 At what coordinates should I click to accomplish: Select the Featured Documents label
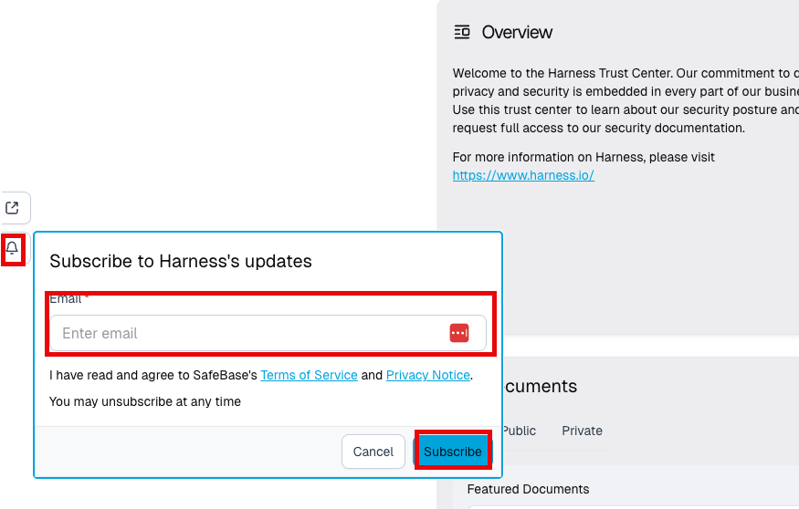pyautogui.click(x=528, y=489)
